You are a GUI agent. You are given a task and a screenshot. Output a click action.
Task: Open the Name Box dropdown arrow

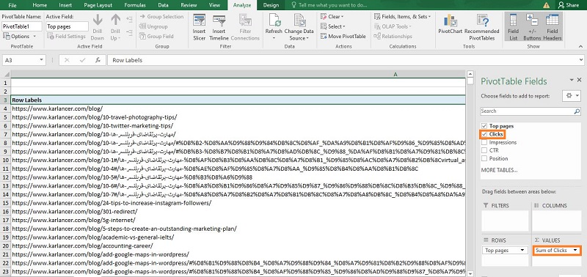[41, 60]
